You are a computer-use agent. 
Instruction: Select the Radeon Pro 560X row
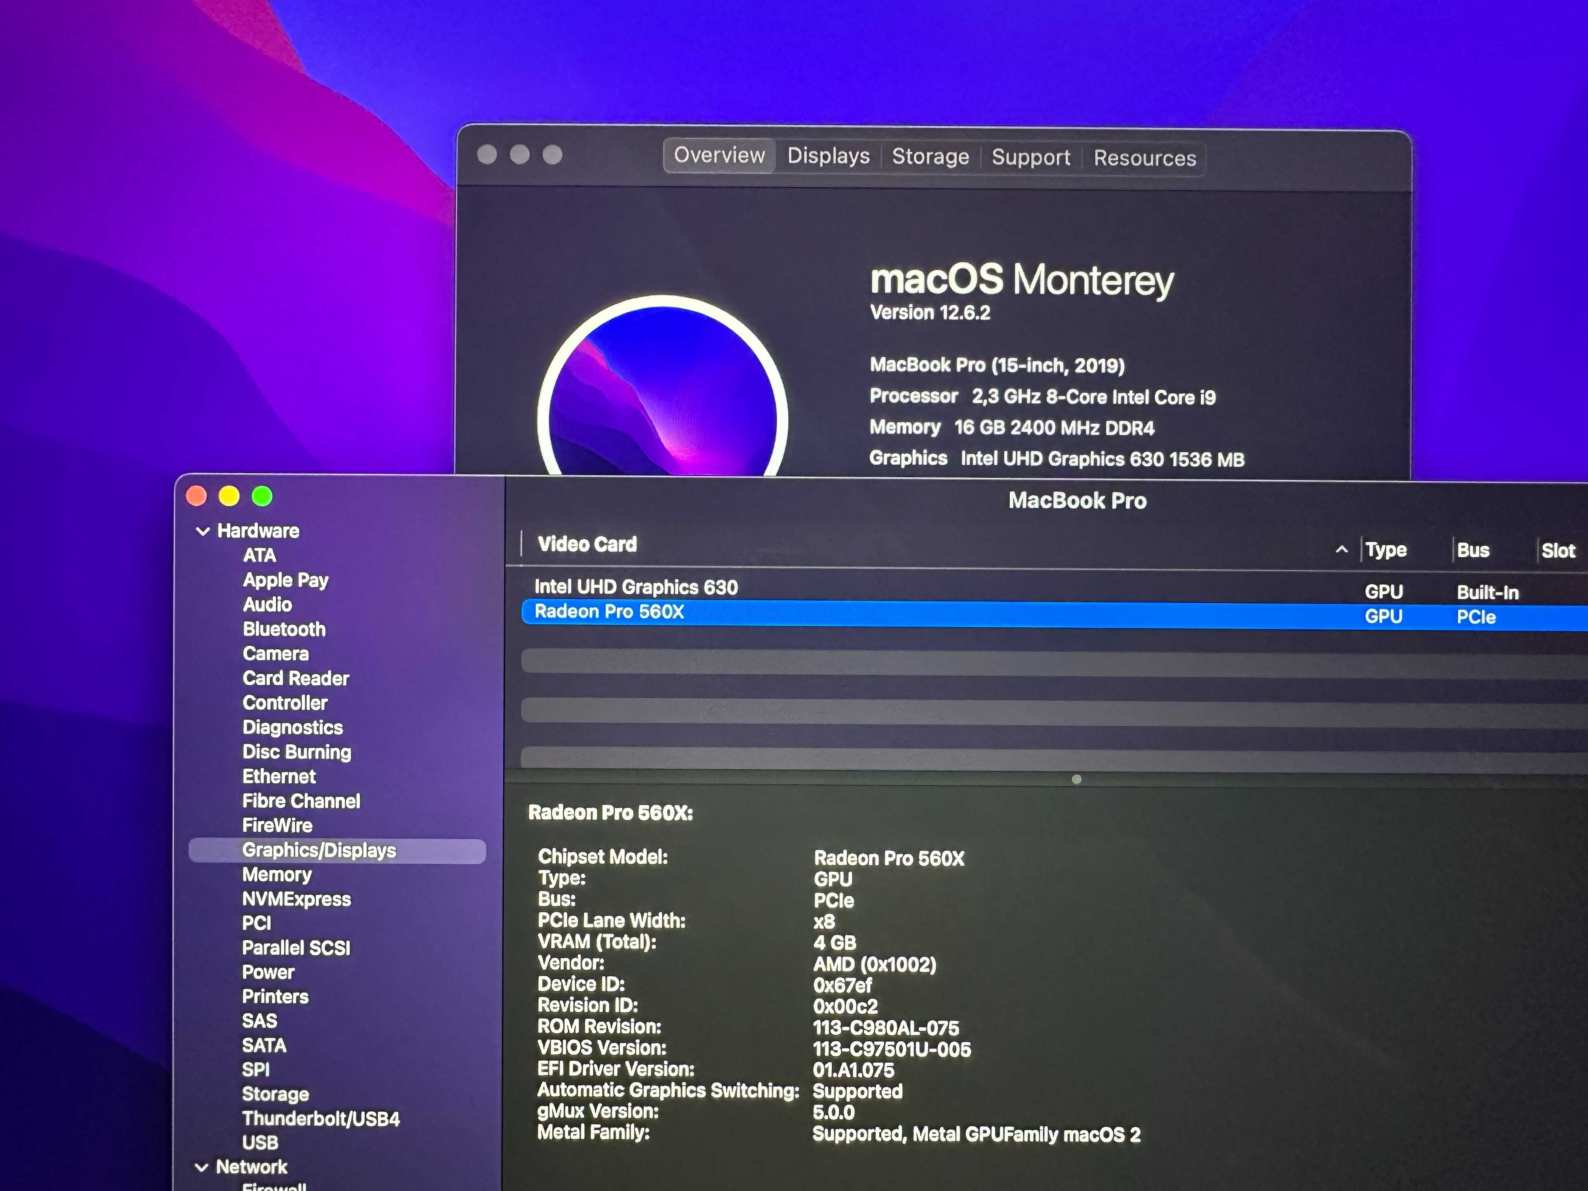[x=1054, y=614]
